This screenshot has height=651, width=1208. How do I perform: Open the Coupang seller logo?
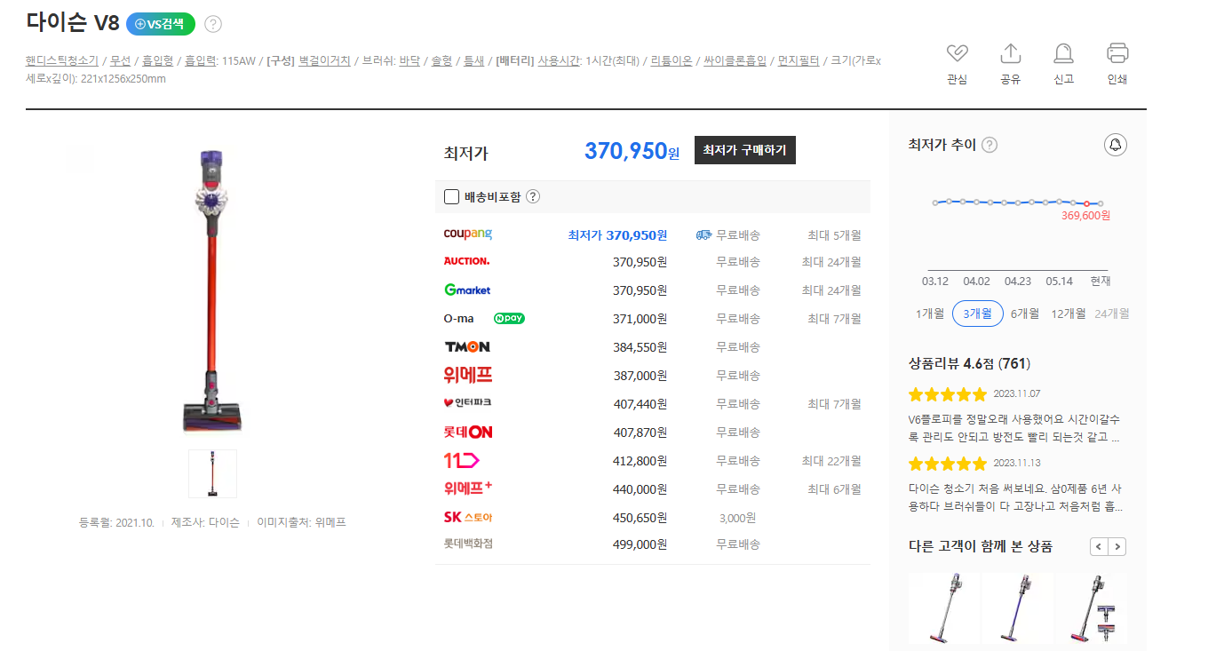click(468, 234)
